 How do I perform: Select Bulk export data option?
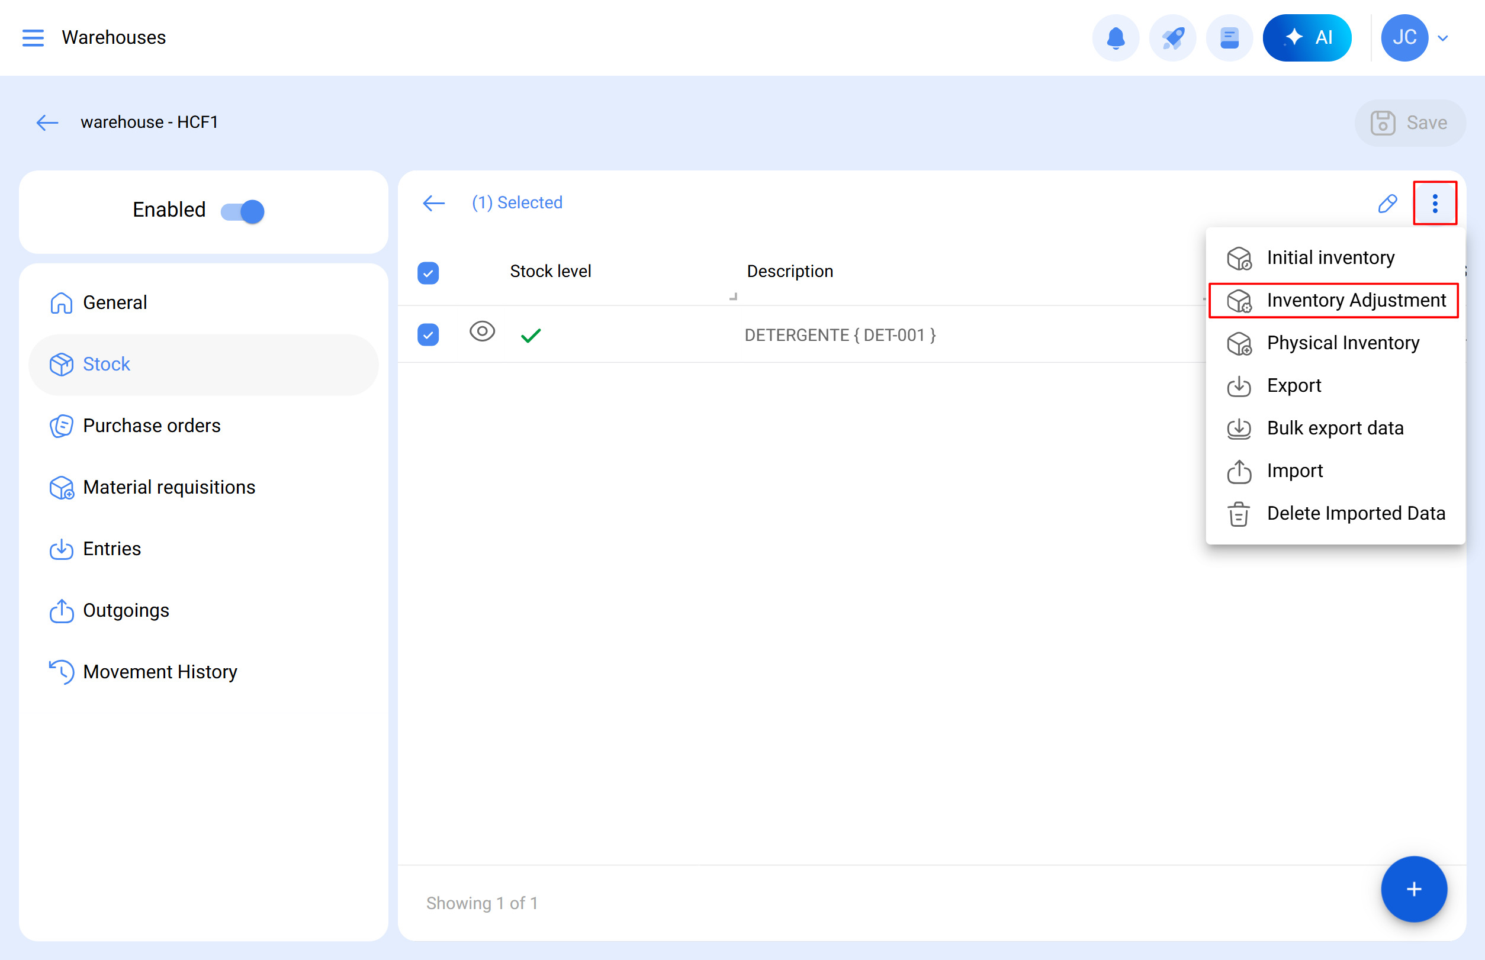1335,429
